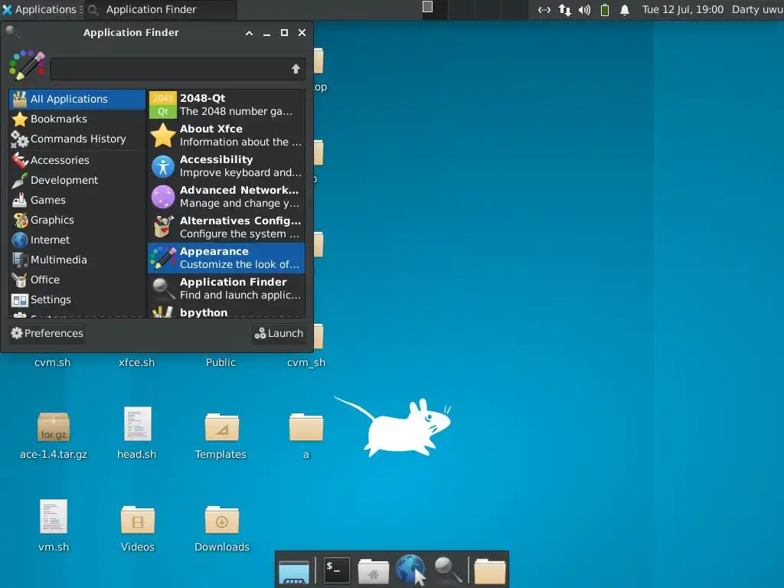Image resolution: width=784 pixels, height=588 pixels.
Task: Select the Videos folder icon
Action: 138,520
